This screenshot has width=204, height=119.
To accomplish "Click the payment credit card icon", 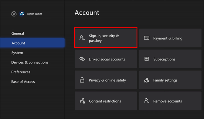I will [146, 38].
